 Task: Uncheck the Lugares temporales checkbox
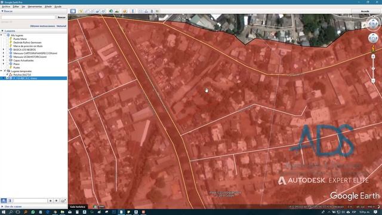point(5,71)
